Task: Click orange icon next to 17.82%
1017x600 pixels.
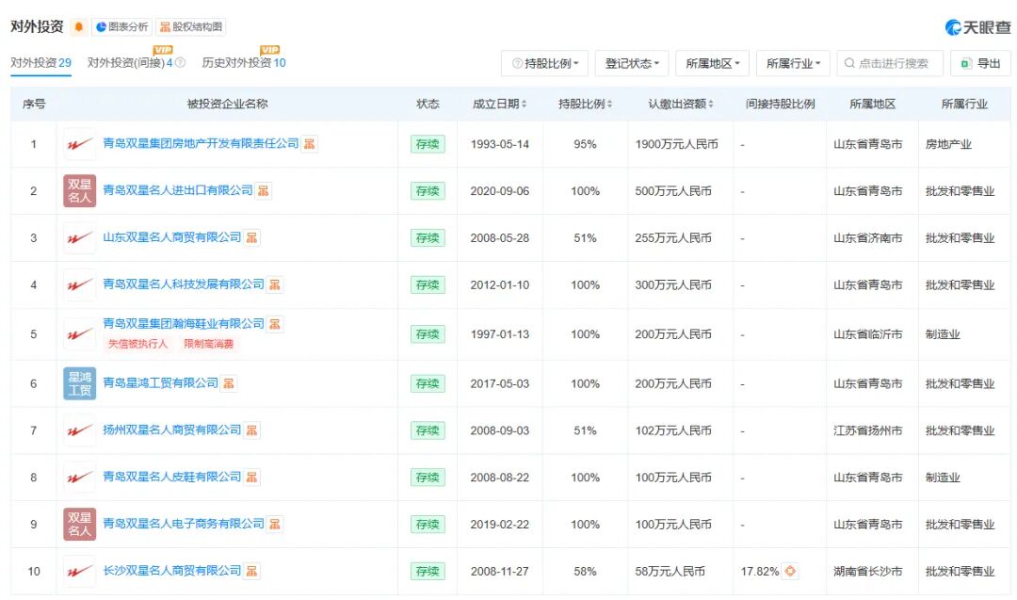Action: [790, 571]
